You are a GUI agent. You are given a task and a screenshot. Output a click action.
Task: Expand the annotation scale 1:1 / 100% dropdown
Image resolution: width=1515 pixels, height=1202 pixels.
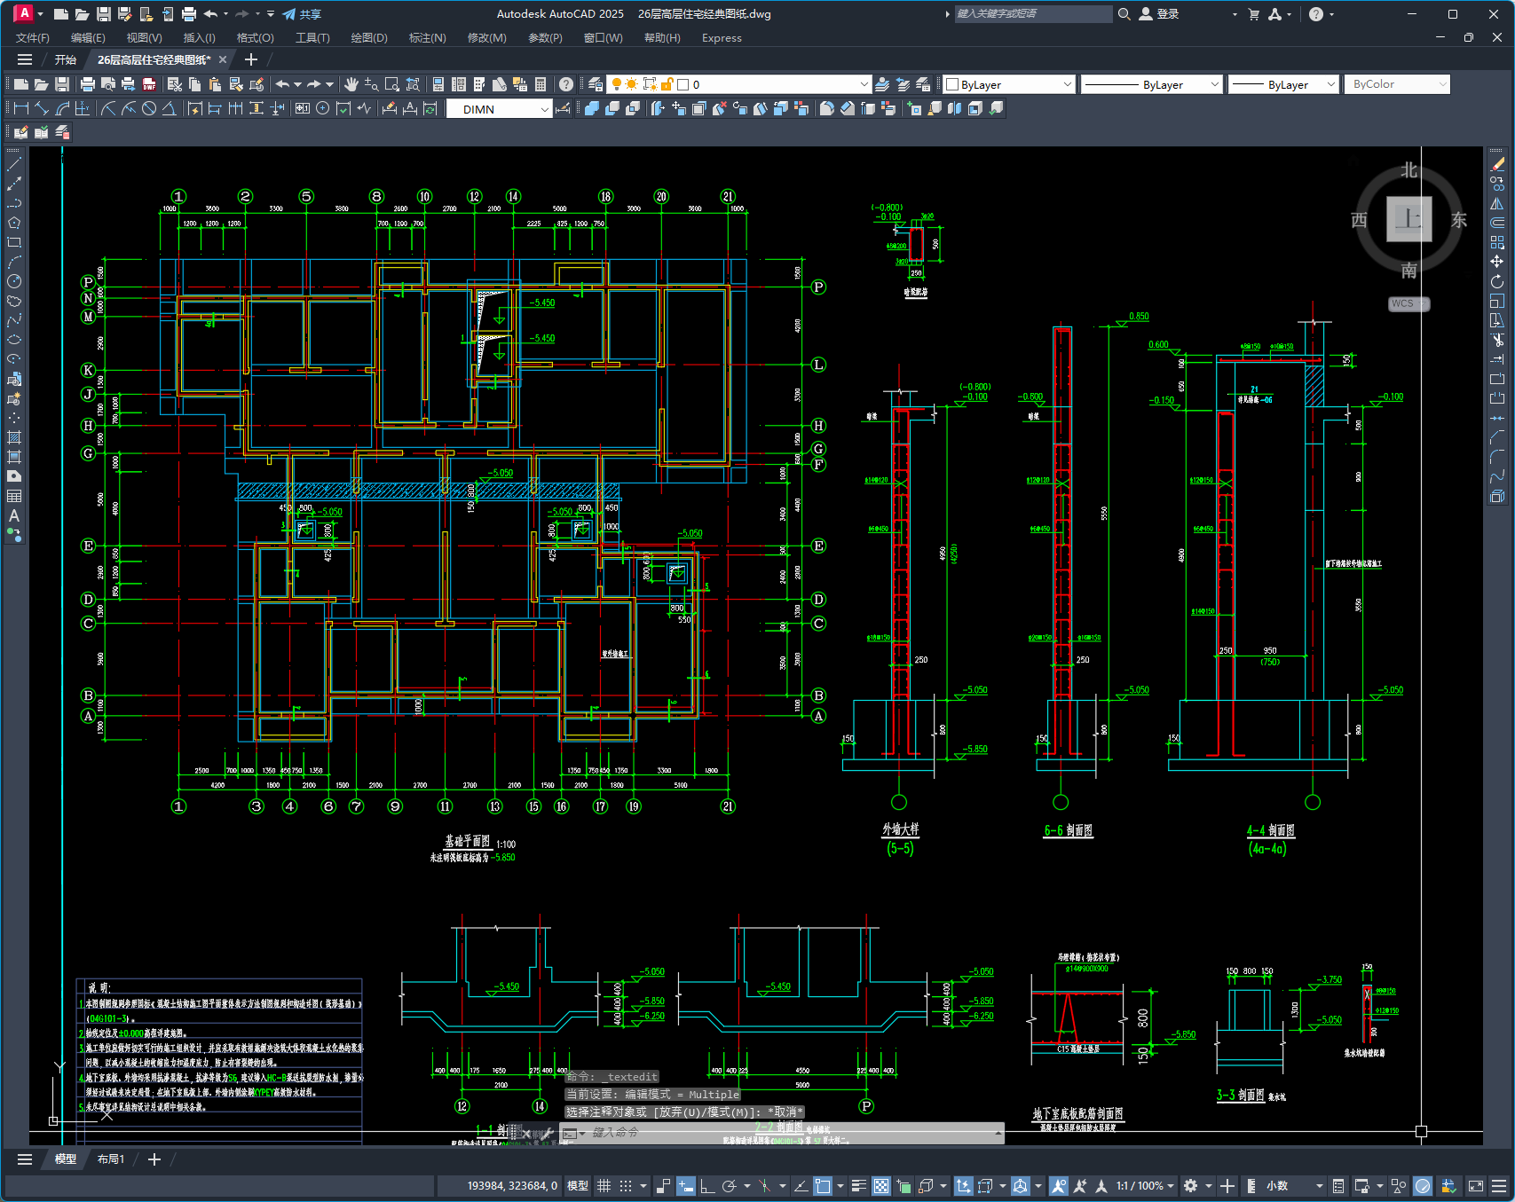click(1145, 1186)
